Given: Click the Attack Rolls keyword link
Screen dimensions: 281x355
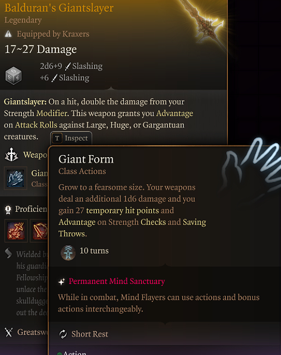Looking at the screenshot, I should [x=36, y=125].
